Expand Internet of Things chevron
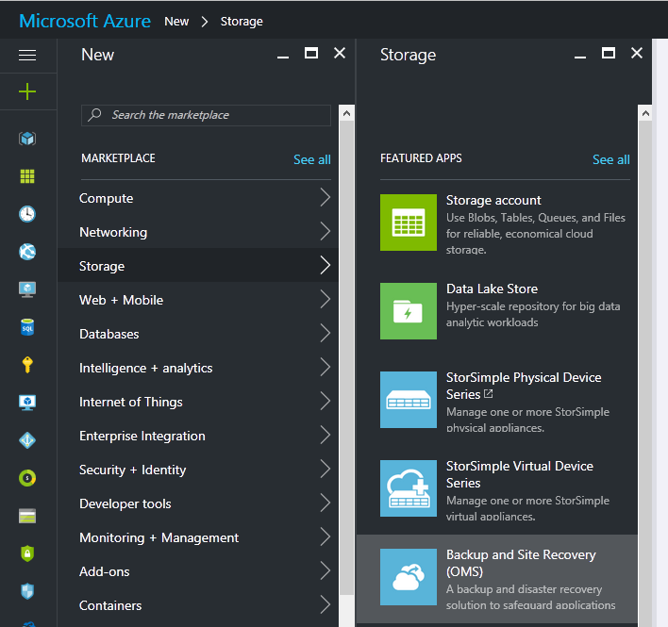 [326, 401]
